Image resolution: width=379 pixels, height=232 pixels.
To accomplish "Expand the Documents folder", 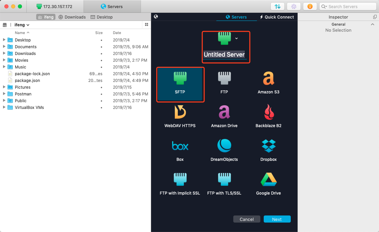I will 4,47.
